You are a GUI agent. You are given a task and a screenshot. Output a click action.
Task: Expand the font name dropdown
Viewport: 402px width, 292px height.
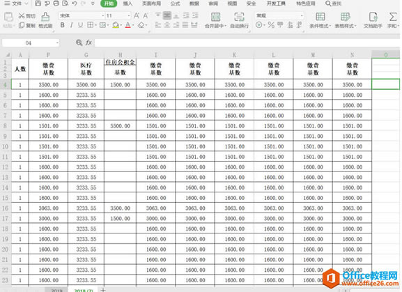coord(103,15)
